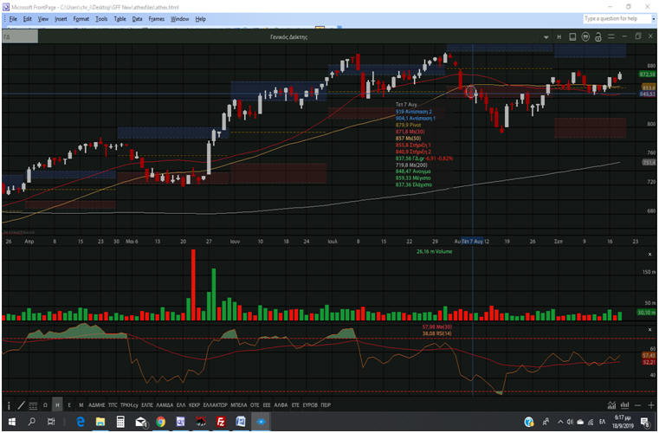Click the taskbar search magnifier icon
This screenshot has width=659, height=433.
pyautogui.click(x=31, y=422)
